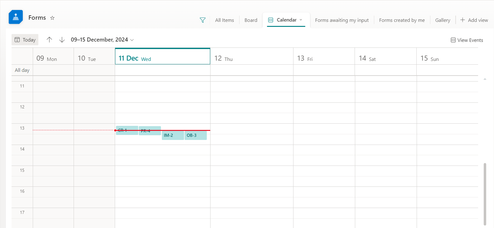Open the PR-4 calendar event
Image resolution: width=494 pixels, height=228 pixels.
tap(150, 131)
